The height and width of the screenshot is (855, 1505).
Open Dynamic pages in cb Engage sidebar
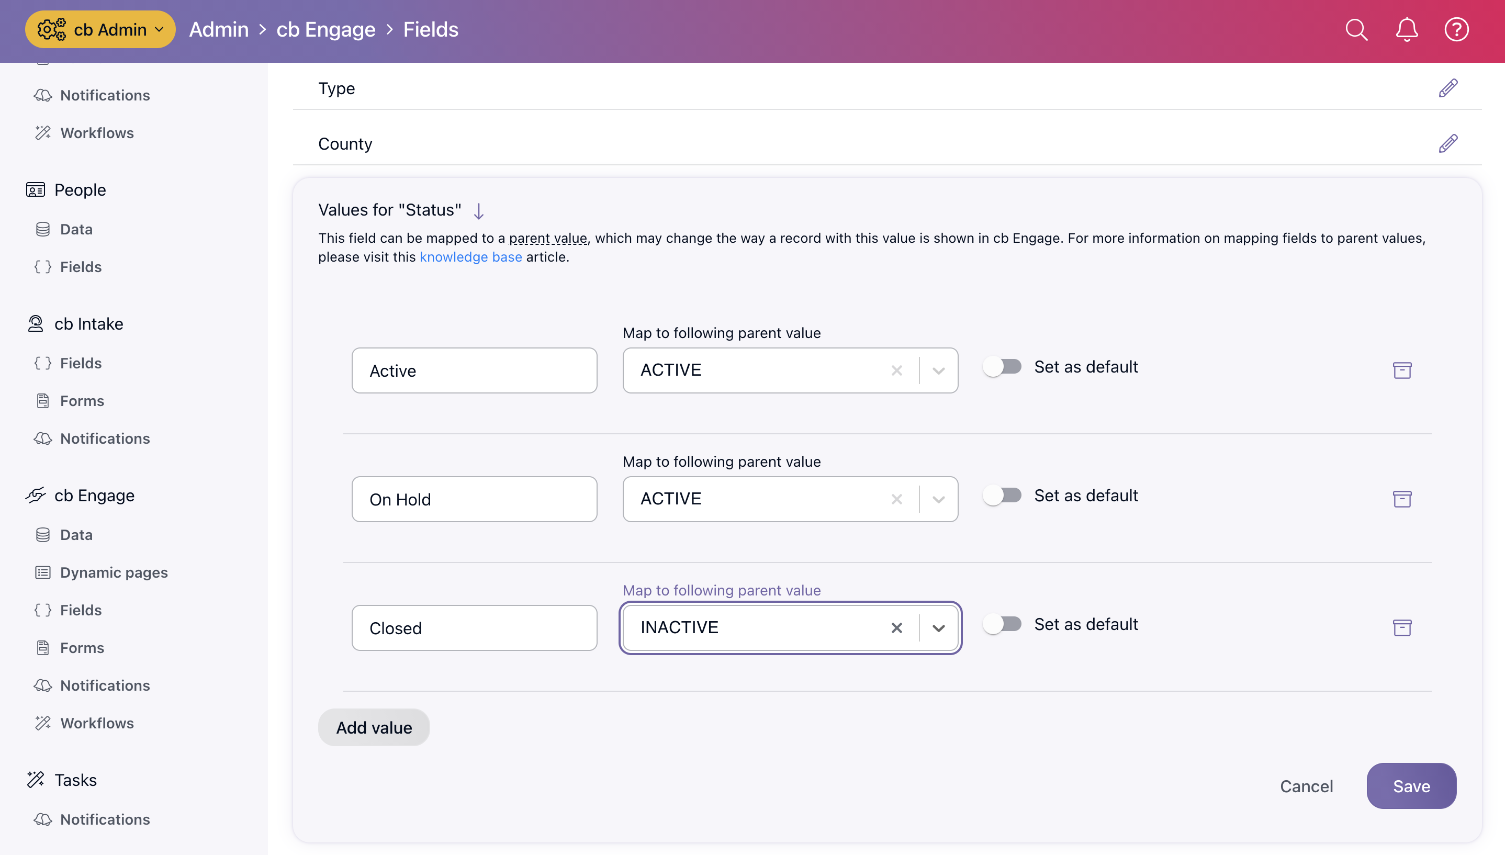[x=114, y=572]
